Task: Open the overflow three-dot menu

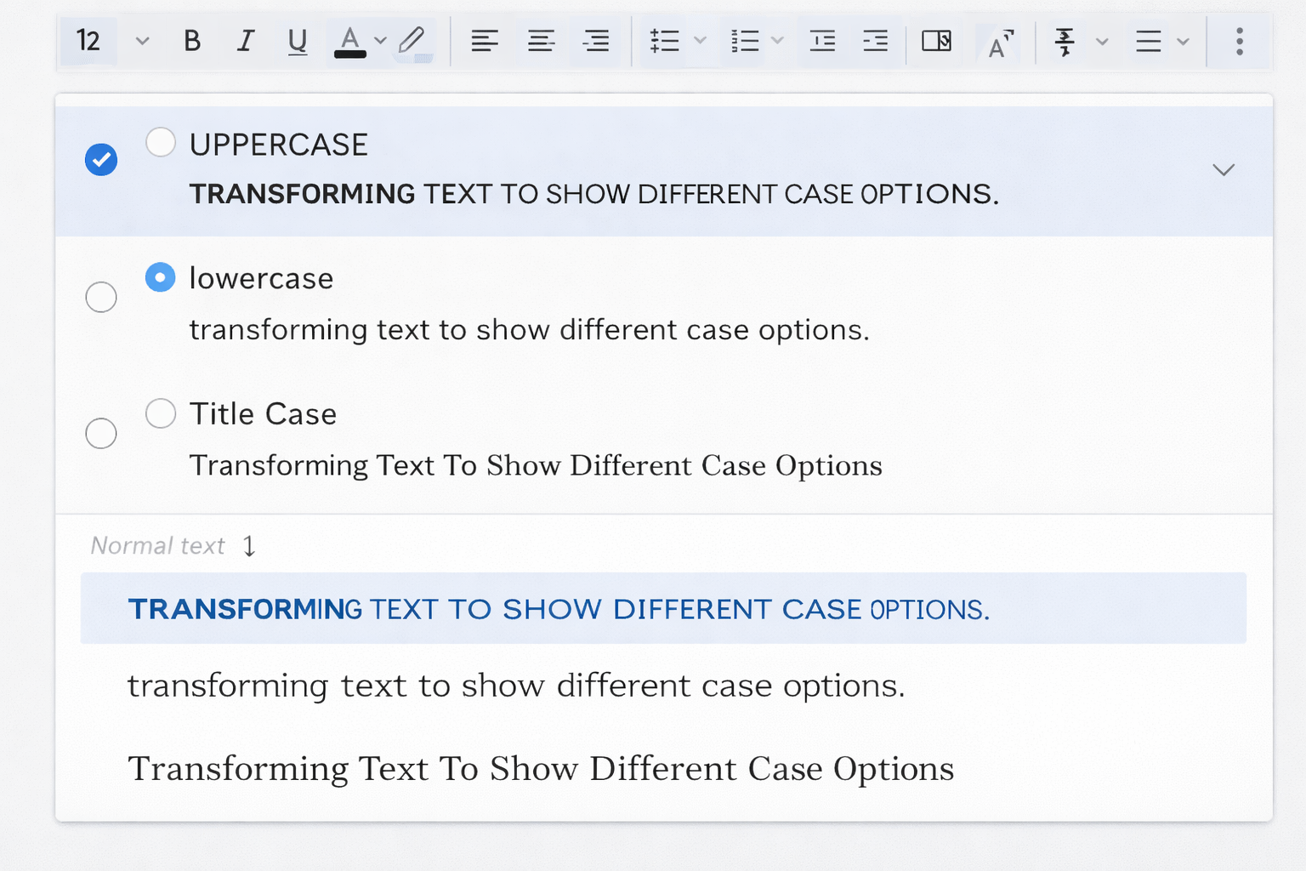Action: pos(1240,41)
